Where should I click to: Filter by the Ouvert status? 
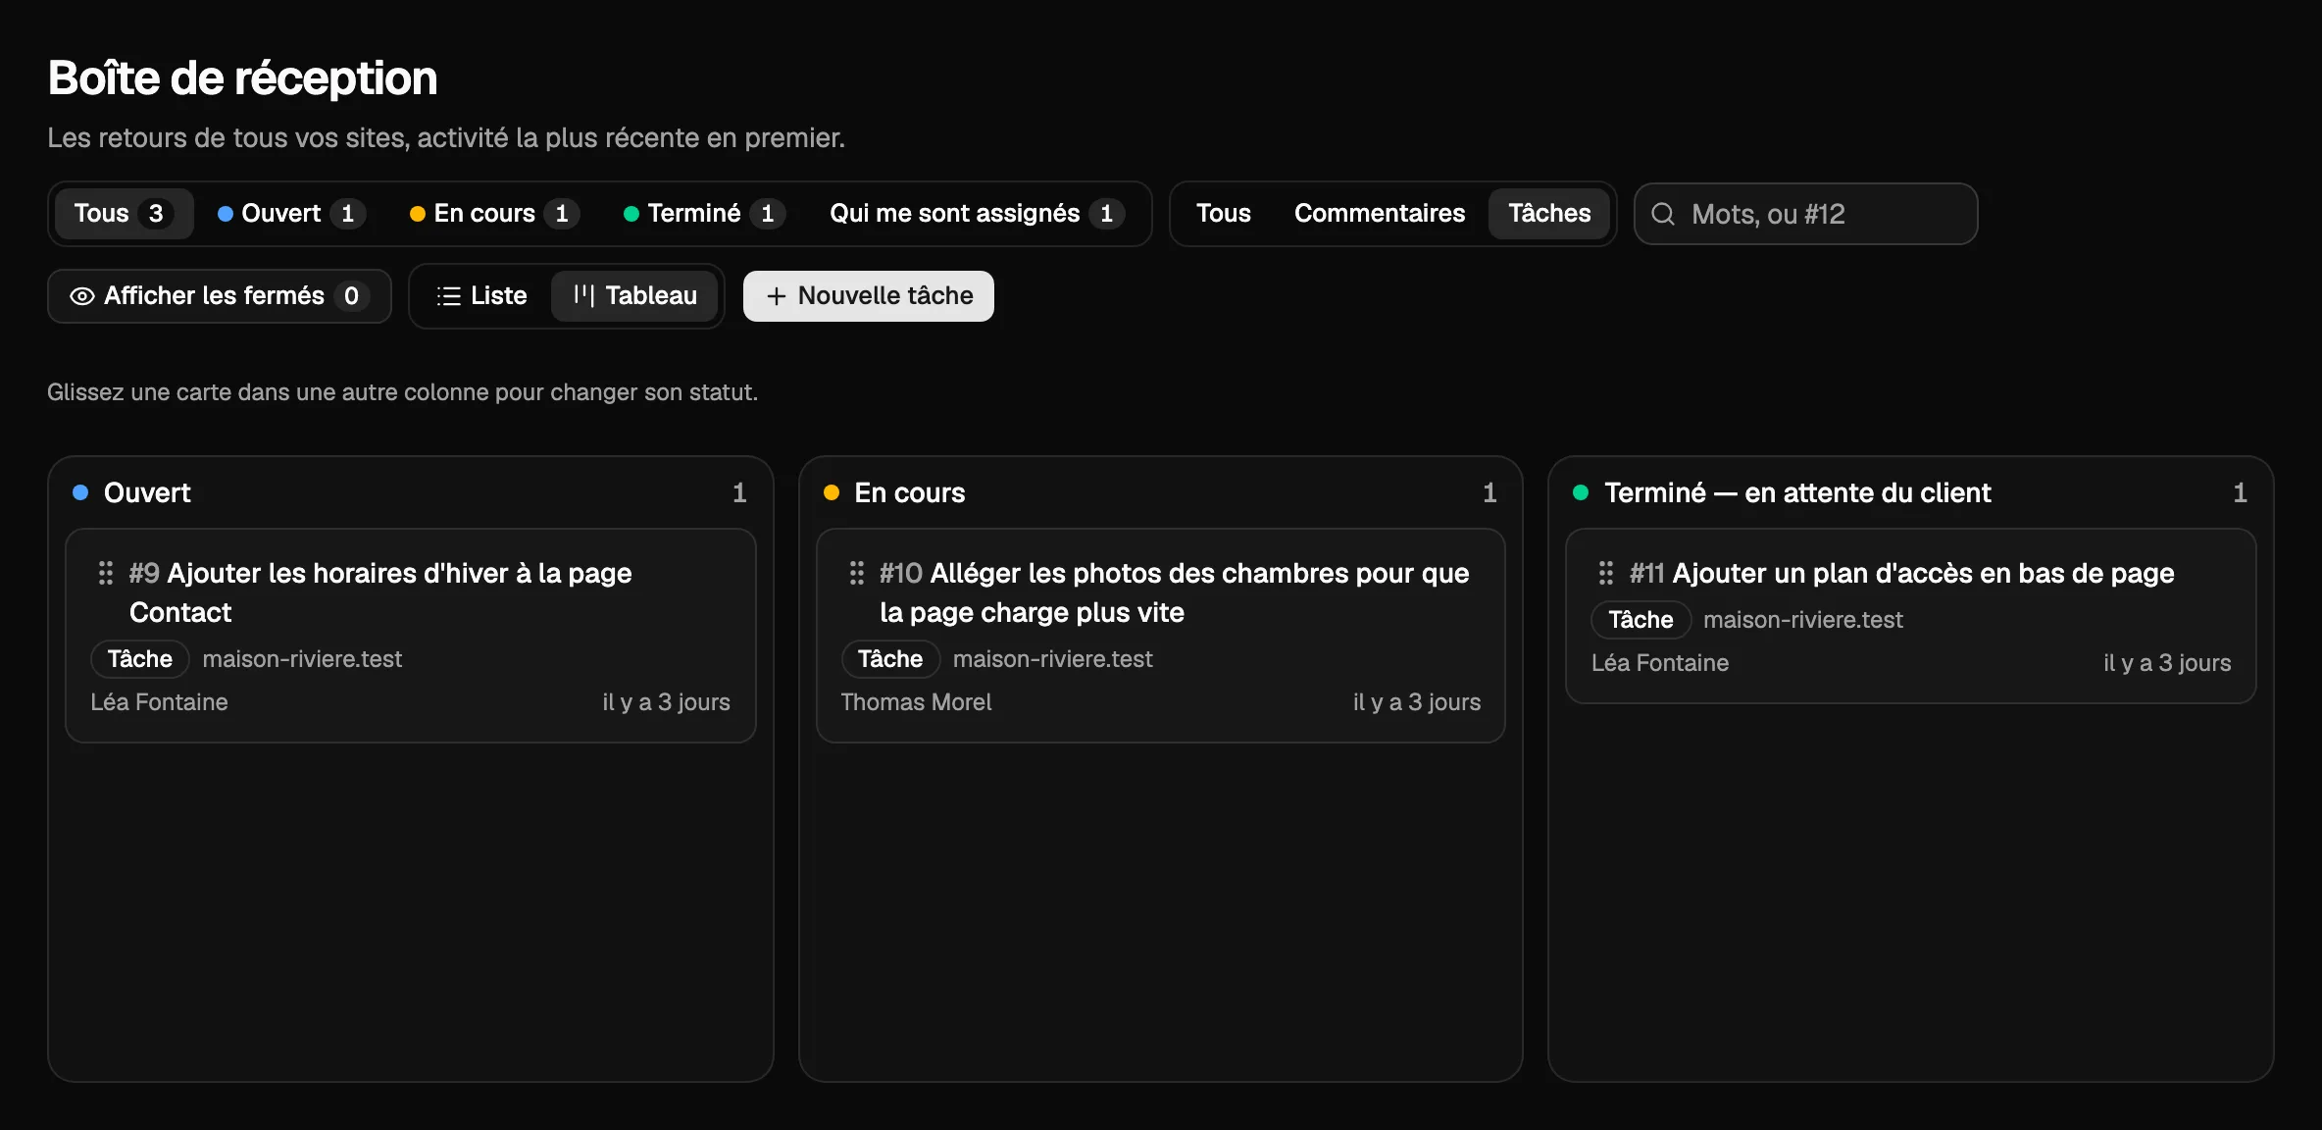[291, 214]
